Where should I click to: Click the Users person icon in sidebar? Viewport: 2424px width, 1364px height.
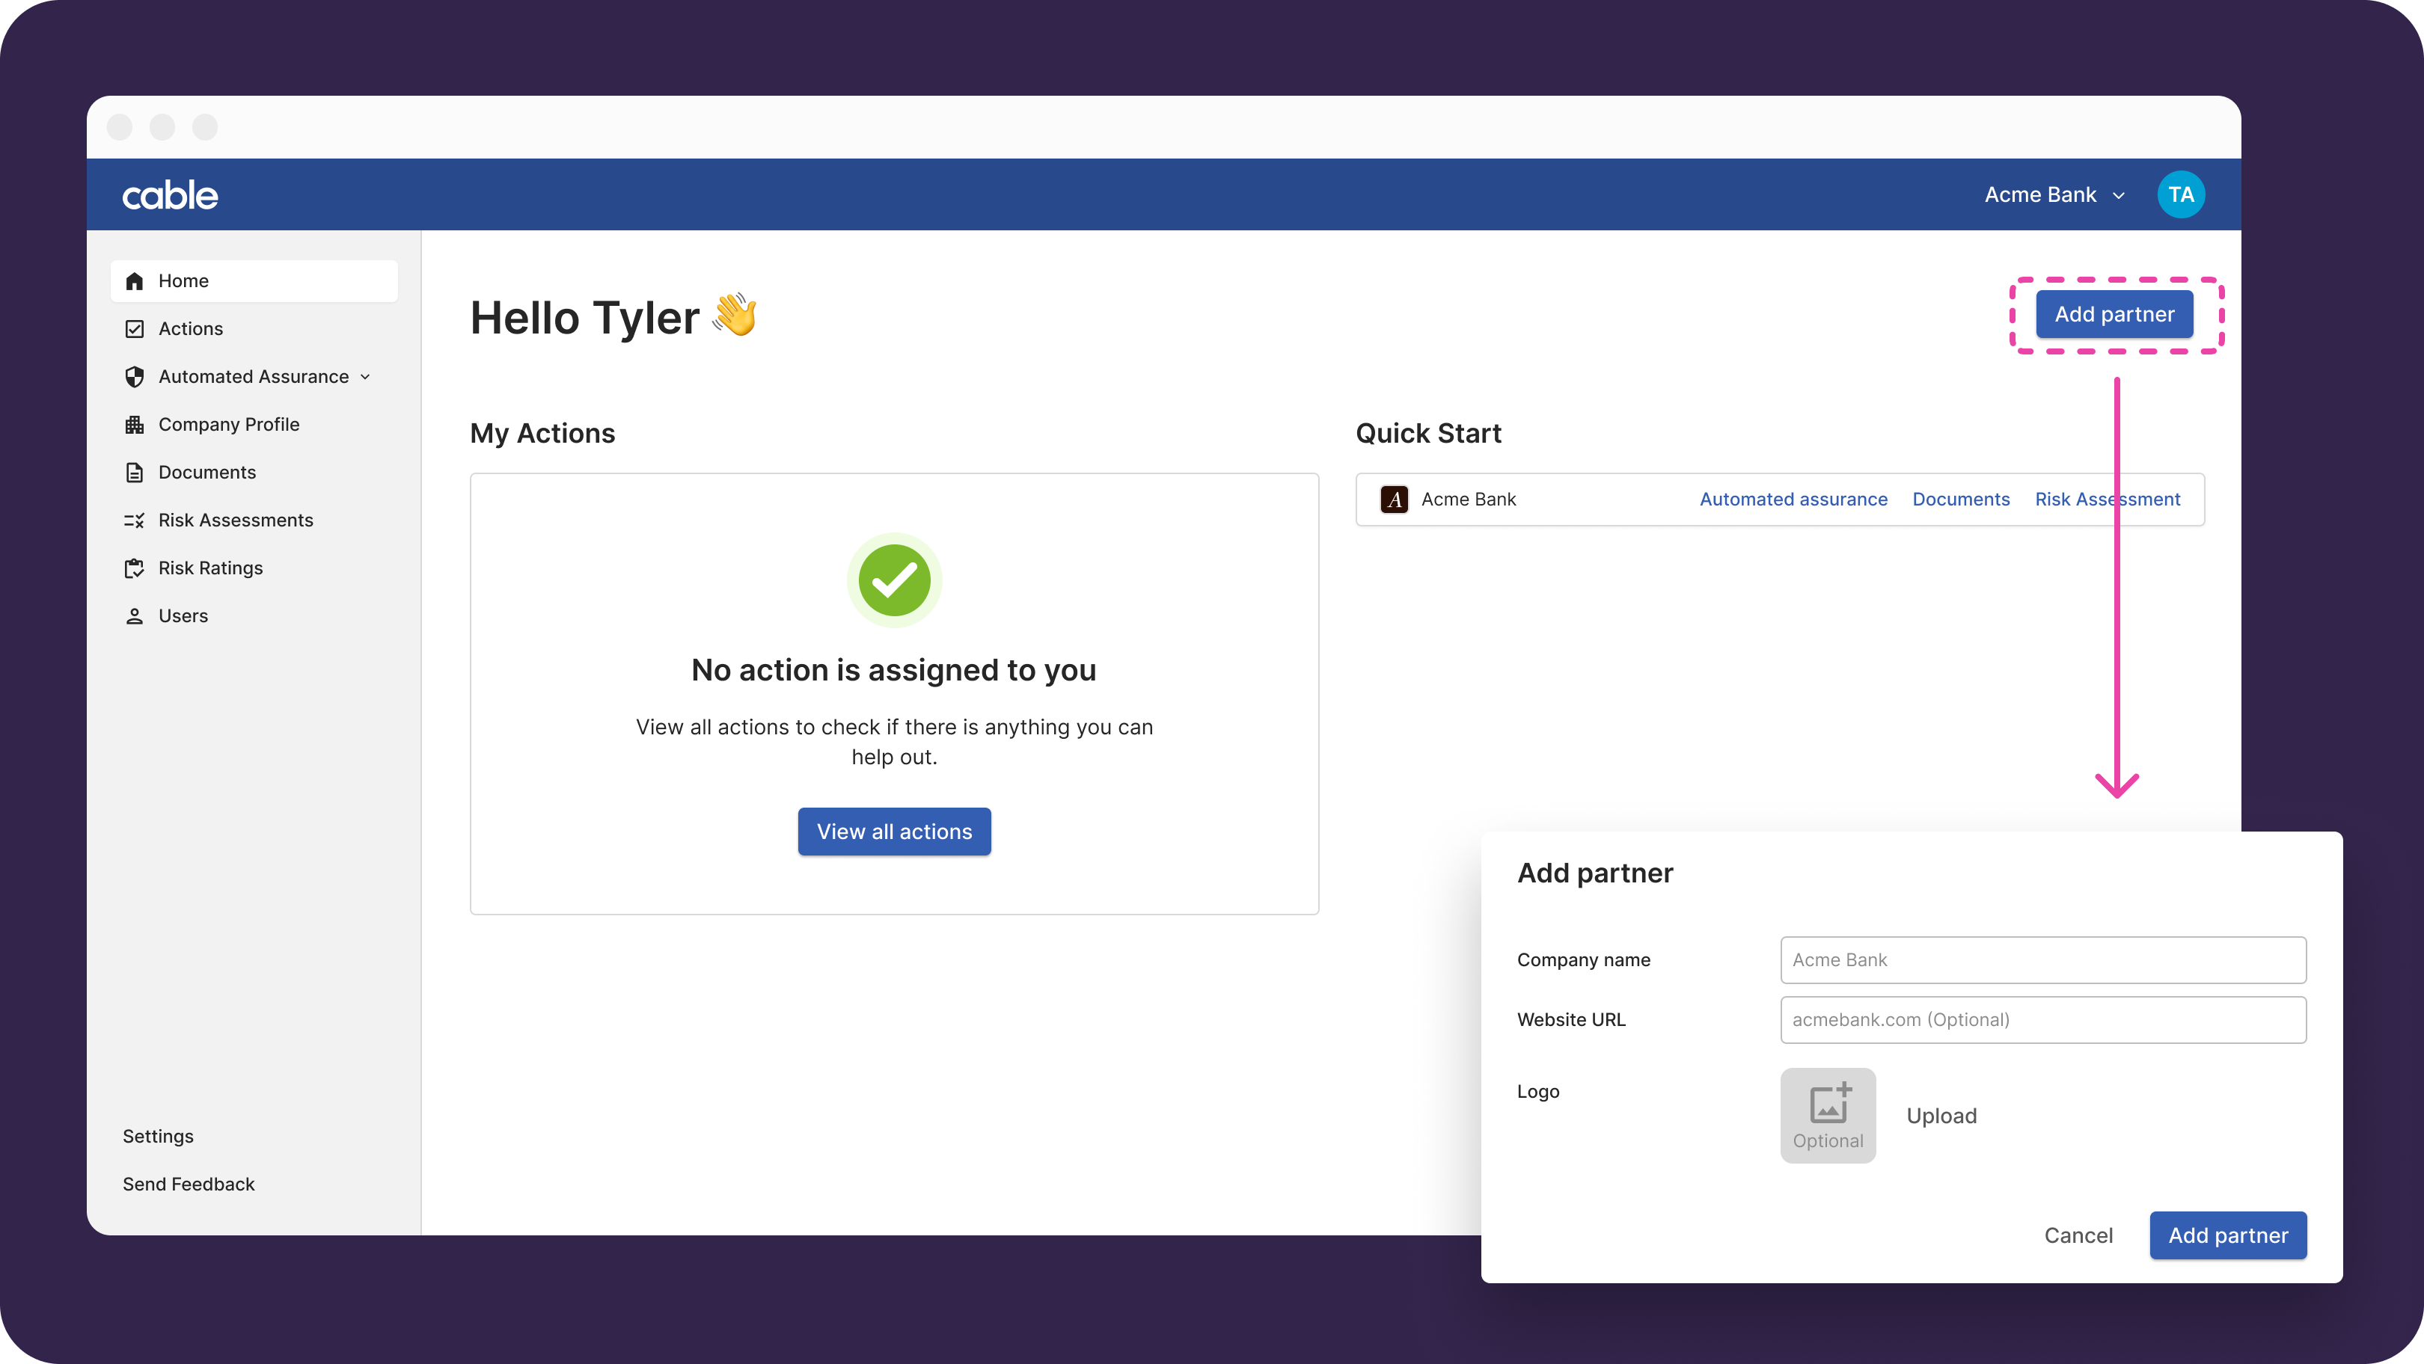point(135,616)
